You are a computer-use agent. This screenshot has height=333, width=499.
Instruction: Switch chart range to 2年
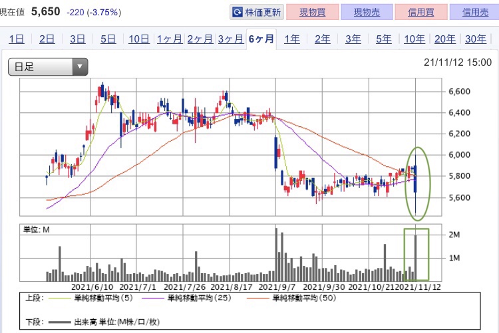(x=323, y=39)
